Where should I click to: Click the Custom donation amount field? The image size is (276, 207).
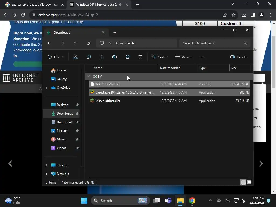249,23
